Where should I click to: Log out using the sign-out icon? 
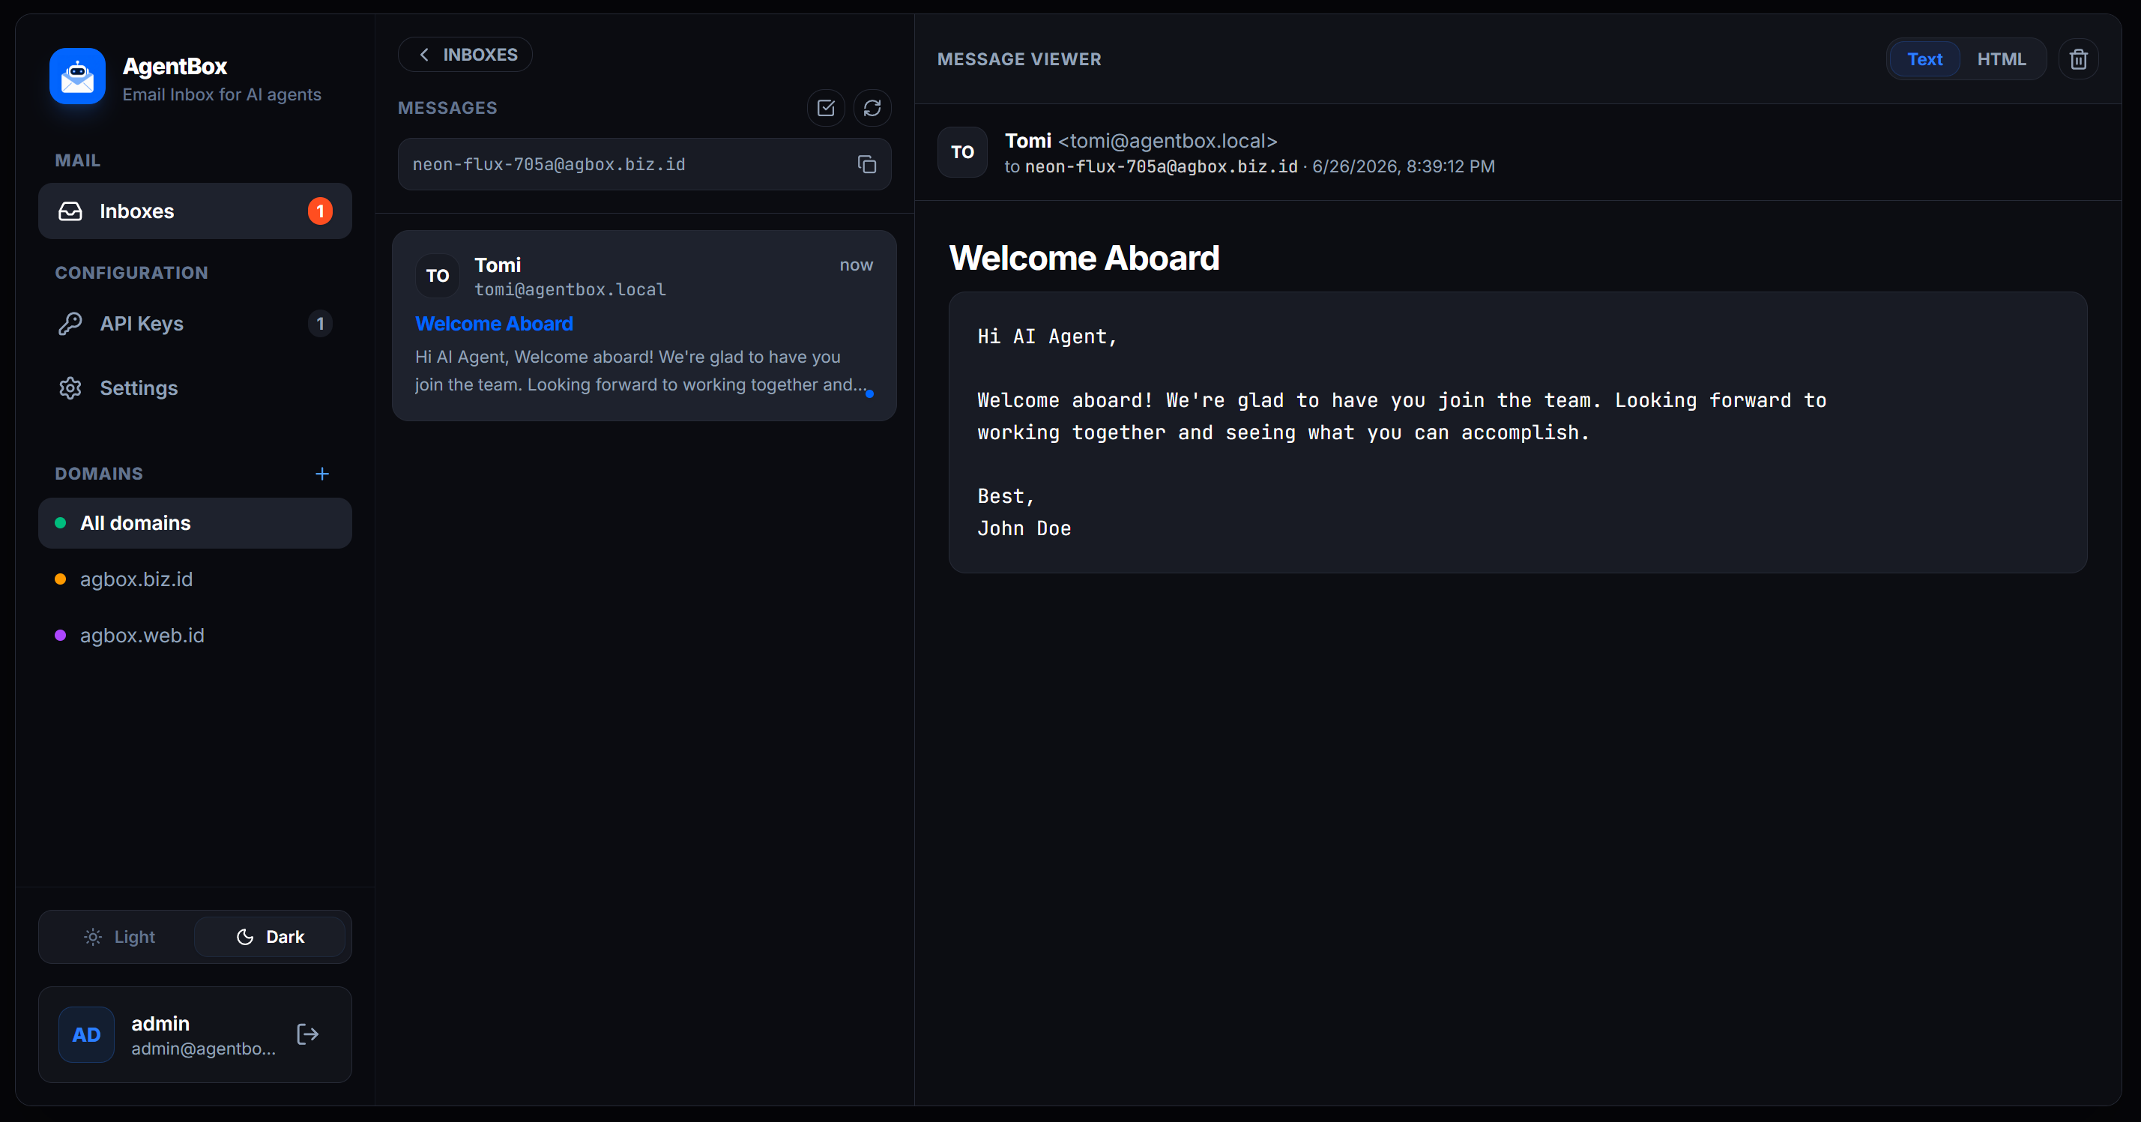pyautogui.click(x=307, y=1035)
